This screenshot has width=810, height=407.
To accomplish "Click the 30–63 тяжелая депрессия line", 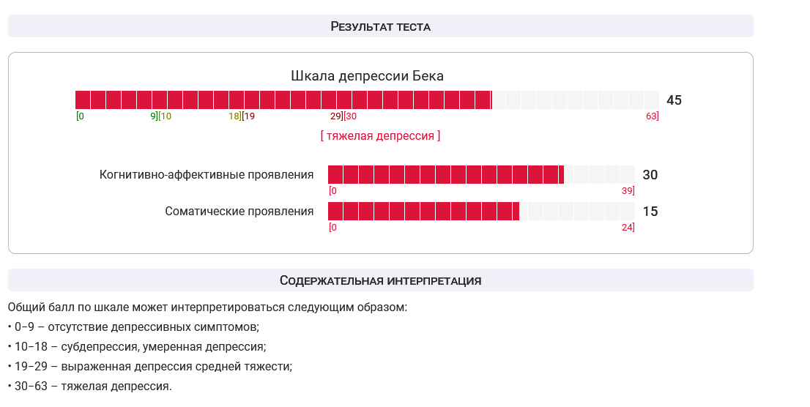I will click(90, 386).
